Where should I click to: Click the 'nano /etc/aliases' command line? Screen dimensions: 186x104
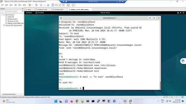coord(87,65)
